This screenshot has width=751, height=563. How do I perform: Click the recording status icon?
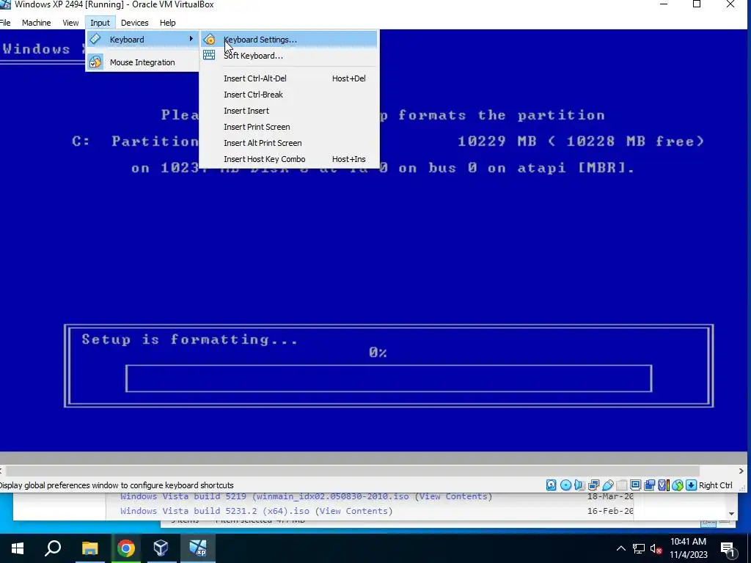[x=650, y=485]
